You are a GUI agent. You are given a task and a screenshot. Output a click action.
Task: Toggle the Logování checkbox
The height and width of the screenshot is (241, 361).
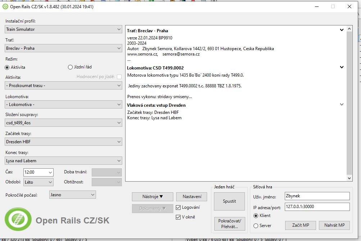(178, 208)
